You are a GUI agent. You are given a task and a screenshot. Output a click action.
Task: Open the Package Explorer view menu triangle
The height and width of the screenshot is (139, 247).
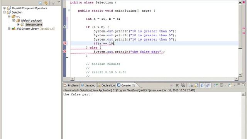point(59,2)
